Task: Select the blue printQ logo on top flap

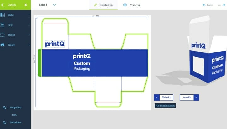Action: tap(55, 44)
